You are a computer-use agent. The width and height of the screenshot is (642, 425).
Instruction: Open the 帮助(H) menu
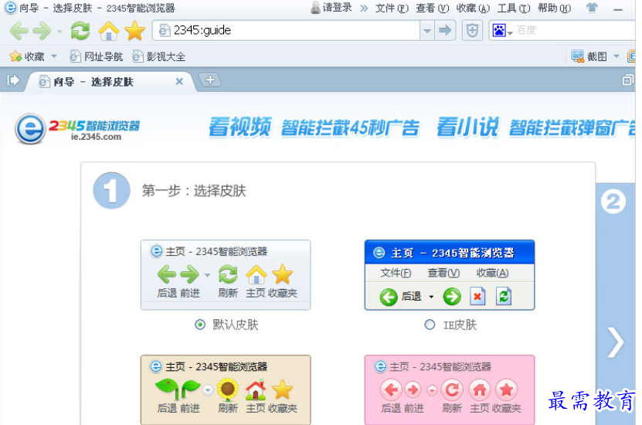[x=554, y=8]
